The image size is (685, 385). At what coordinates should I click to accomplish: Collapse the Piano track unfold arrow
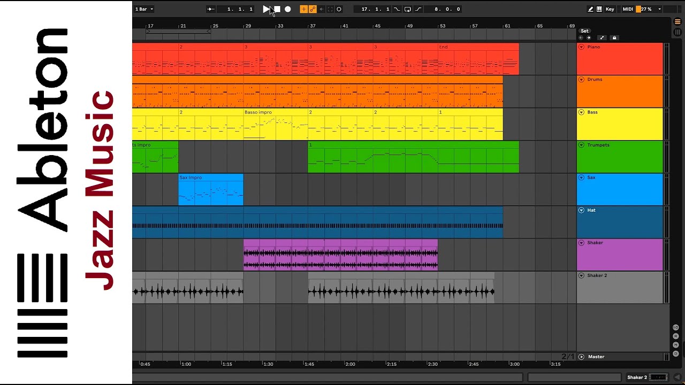click(582, 47)
